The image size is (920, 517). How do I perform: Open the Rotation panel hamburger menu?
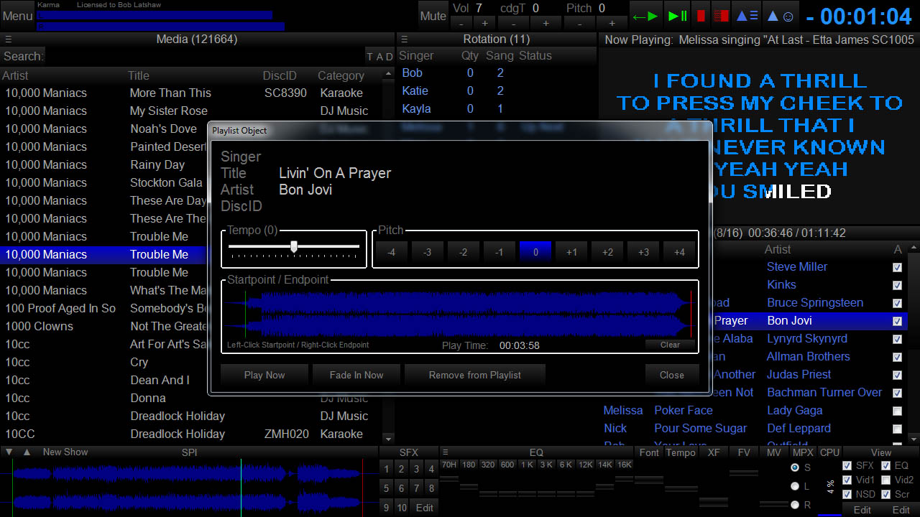pos(405,39)
